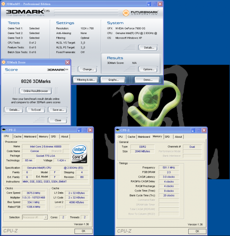This screenshot has width=230, height=236.
Task: Click Details in 3DMark Score window
Action: pos(14,110)
